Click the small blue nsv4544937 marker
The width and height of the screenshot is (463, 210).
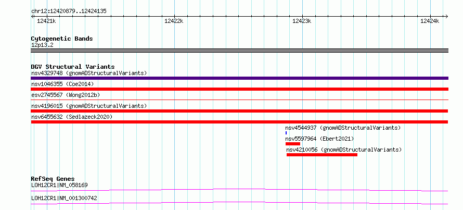pyautogui.click(x=286, y=133)
